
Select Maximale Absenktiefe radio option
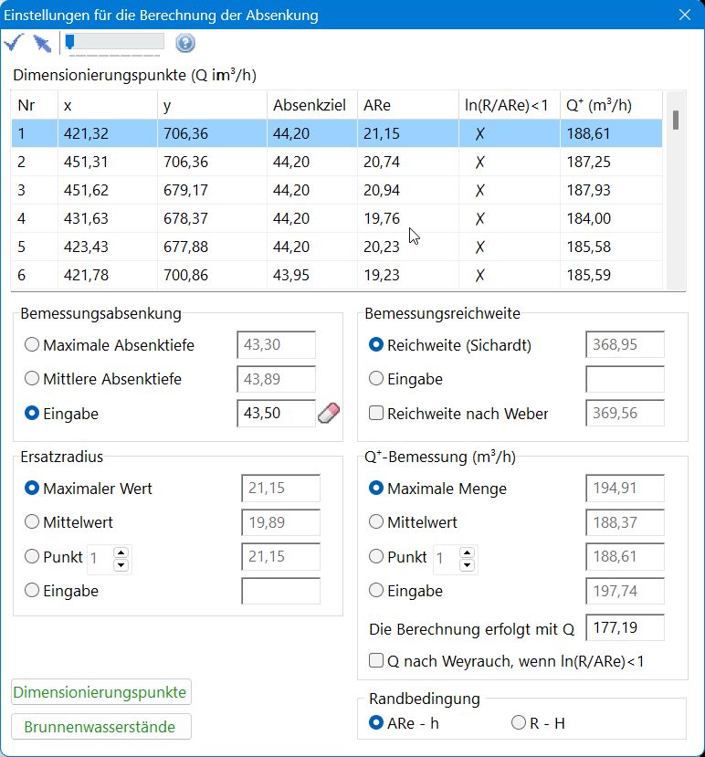pyautogui.click(x=32, y=345)
